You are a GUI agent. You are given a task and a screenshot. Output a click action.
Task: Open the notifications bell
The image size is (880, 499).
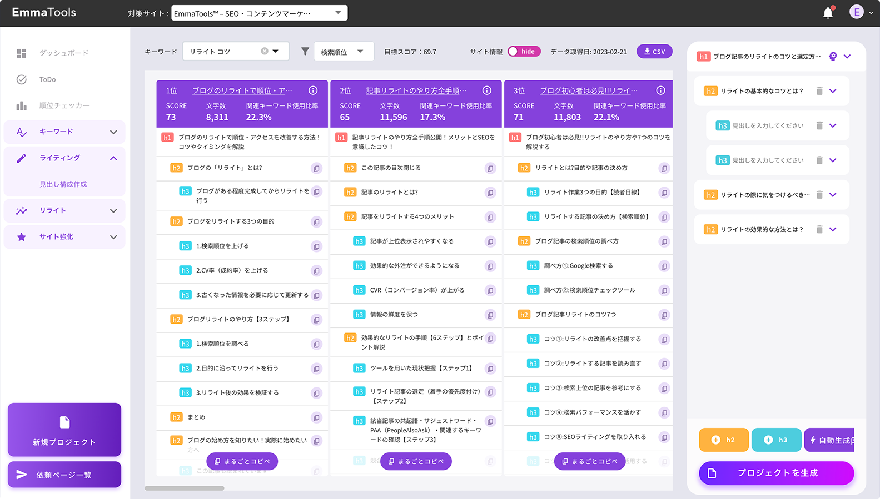tap(828, 12)
